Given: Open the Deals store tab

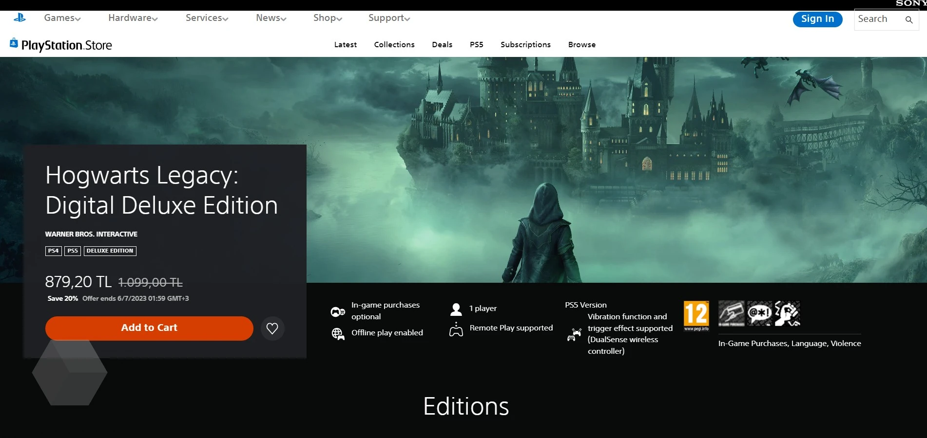Looking at the screenshot, I should pyautogui.click(x=442, y=45).
